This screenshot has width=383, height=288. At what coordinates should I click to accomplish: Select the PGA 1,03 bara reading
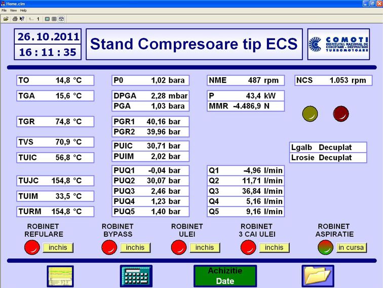click(150, 106)
